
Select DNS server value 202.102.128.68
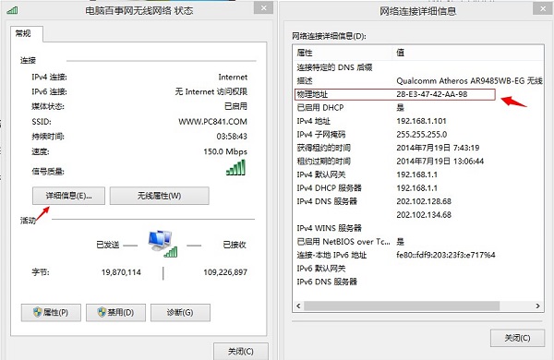(424, 202)
